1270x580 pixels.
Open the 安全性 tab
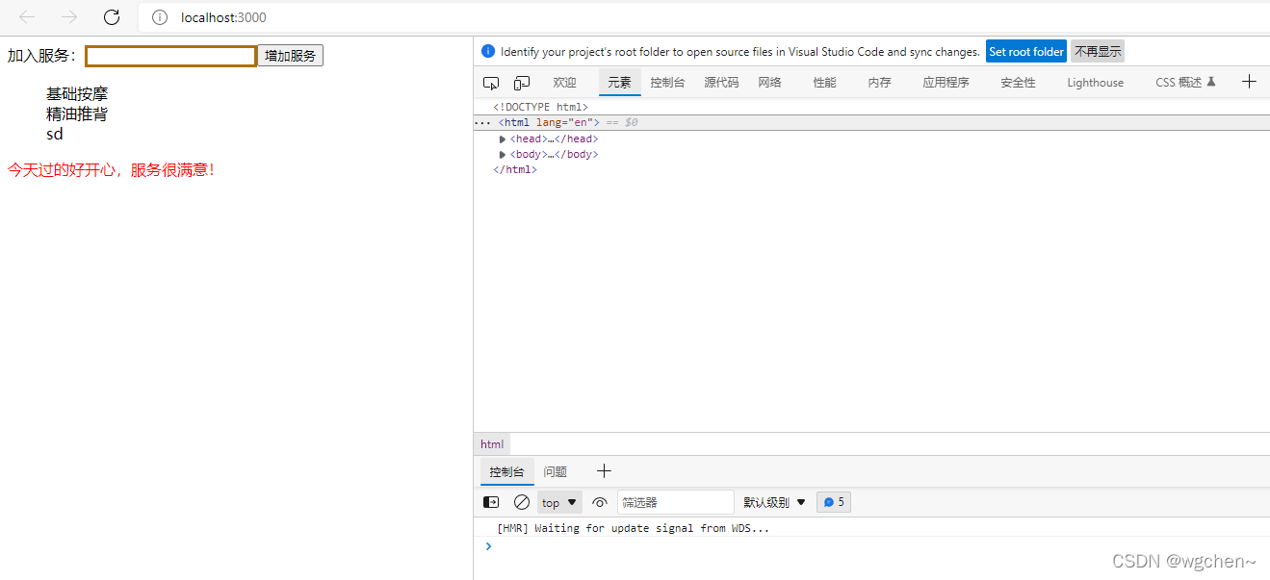click(x=1019, y=83)
